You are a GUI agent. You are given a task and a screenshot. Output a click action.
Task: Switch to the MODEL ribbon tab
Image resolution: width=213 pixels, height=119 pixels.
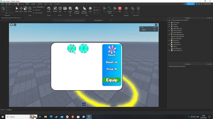pyautogui.click(x=33, y=4)
